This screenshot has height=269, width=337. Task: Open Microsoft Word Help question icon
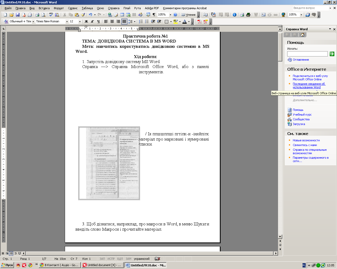coord(175,15)
